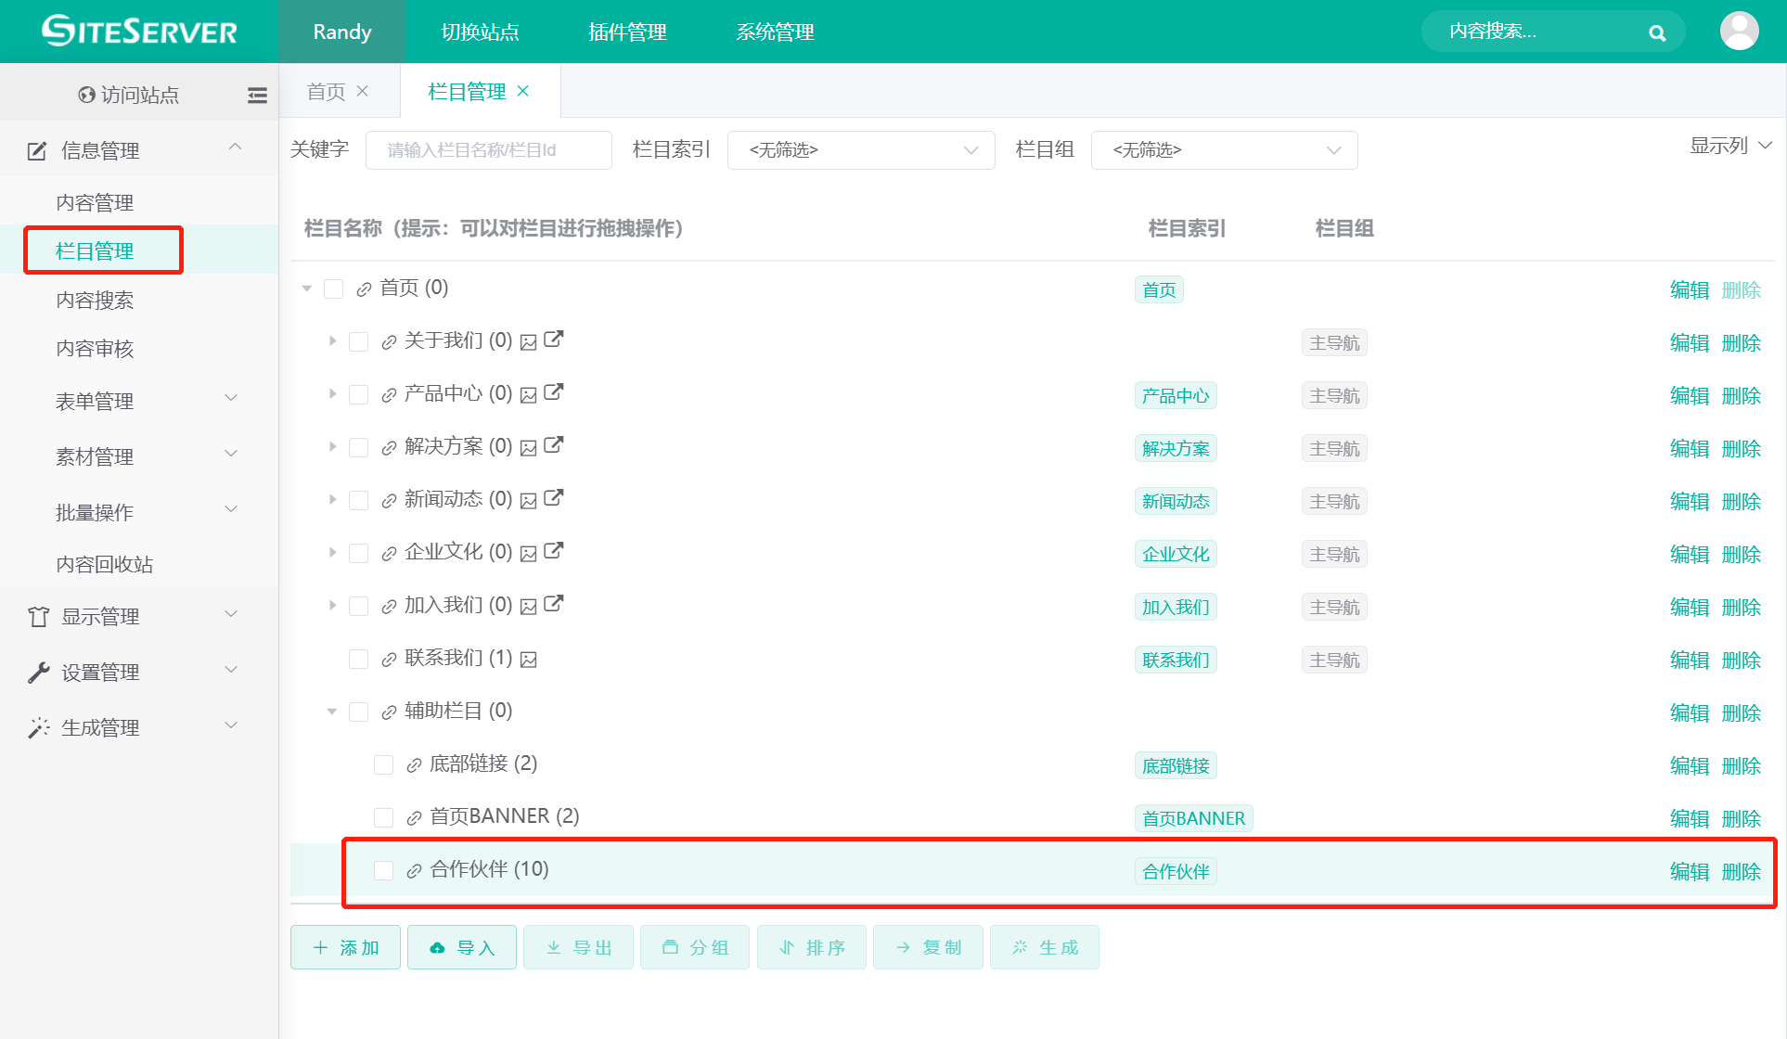Click 编辑 link for 合作伙伴 row
This screenshot has height=1039, width=1787.
(1689, 871)
